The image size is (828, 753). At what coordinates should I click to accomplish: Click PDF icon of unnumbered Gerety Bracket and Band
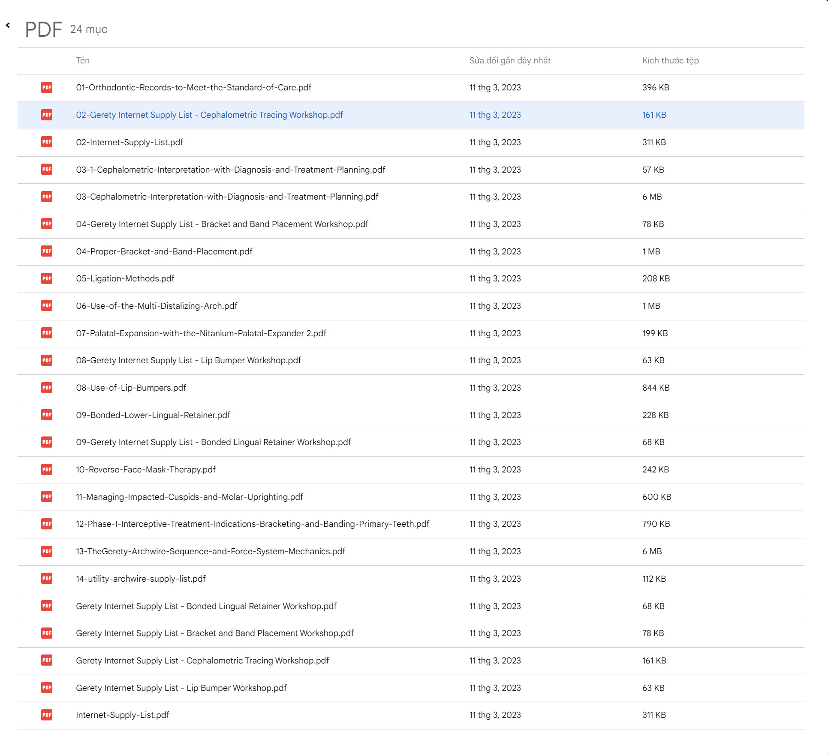[x=47, y=633]
